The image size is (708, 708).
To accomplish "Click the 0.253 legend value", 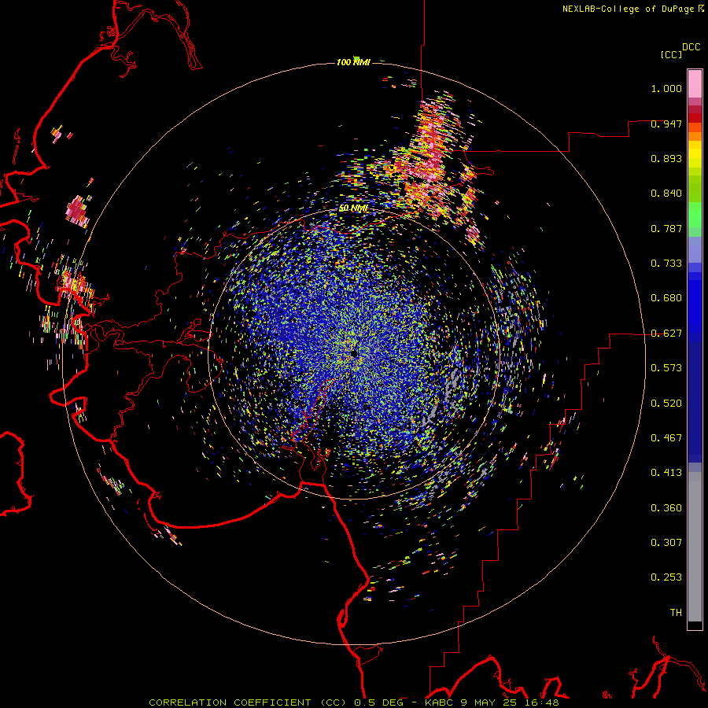I will 666,577.
